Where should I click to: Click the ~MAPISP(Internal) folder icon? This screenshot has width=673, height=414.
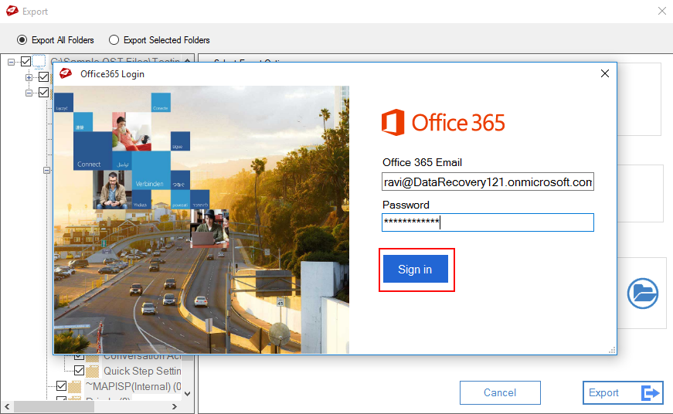[74, 385]
